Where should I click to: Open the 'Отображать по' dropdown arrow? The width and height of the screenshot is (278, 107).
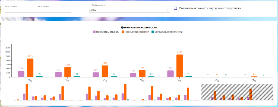(x=168, y=10)
